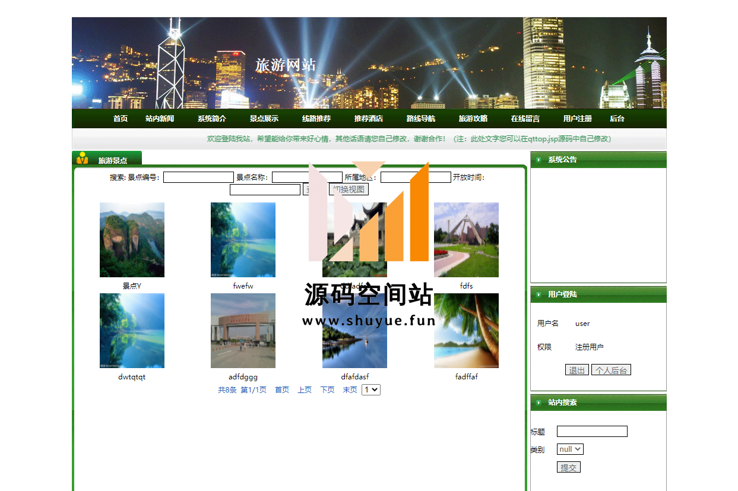Jump to last page via 末页 link

[350, 390]
